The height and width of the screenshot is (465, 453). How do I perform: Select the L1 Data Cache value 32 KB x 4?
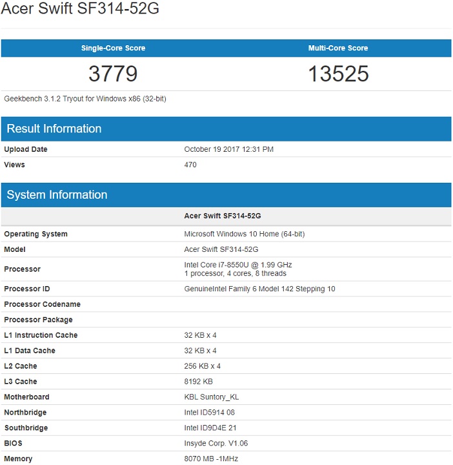(x=200, y=351)
